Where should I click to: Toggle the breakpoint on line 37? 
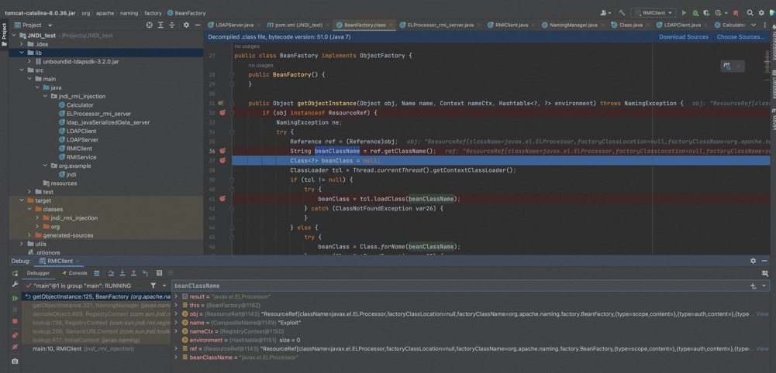pyautogui.click(x=222, y=160)
